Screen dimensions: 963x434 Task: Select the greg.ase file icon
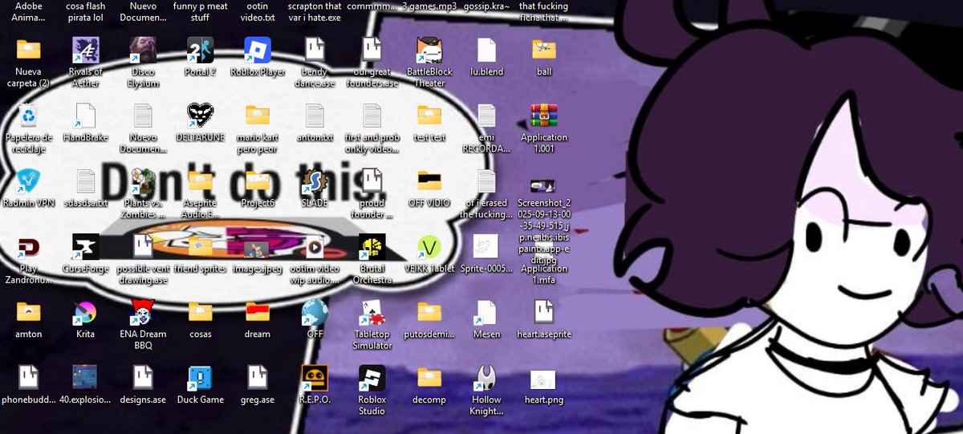coord(258,378)
